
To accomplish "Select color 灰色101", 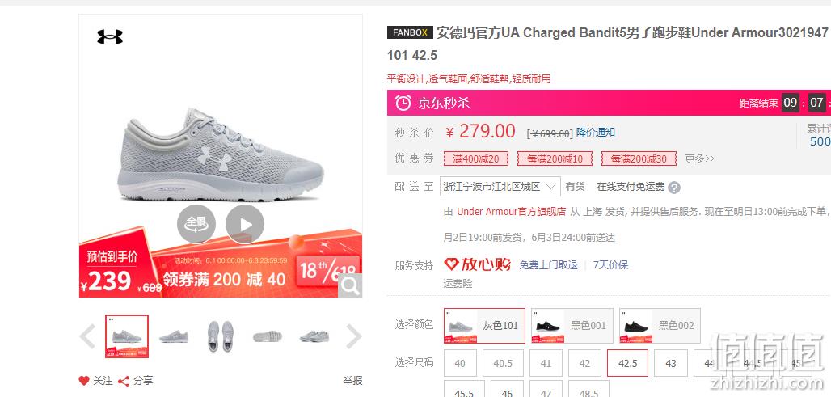I will point(484,326).
